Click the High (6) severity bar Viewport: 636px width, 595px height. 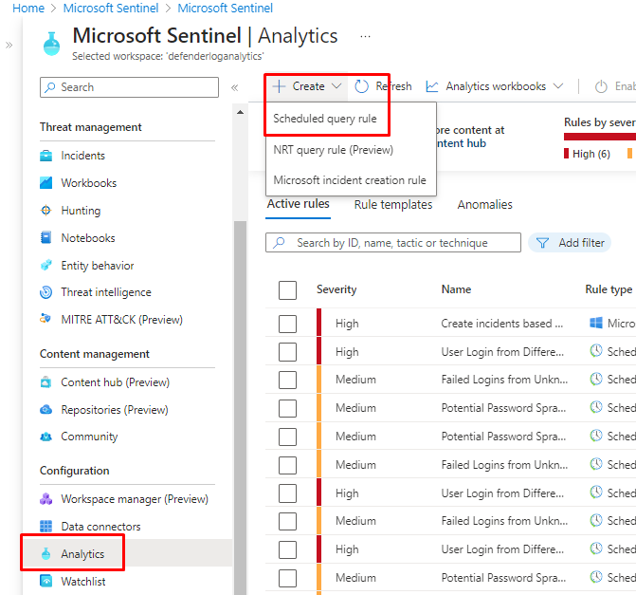pyautogui.click(x=591, y=154)
